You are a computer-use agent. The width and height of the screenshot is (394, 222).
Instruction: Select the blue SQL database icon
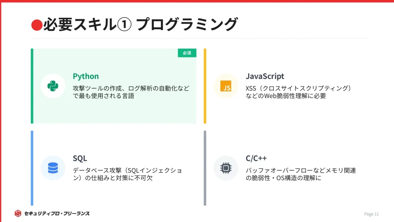point(53,168)
